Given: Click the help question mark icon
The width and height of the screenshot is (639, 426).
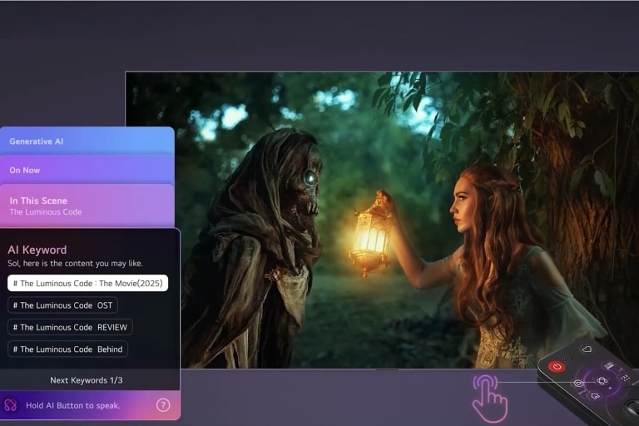Looking at the screenshot, I should tap(163, 405).
